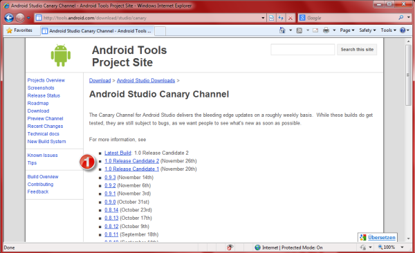Open the 0.8.13 build link
The height and width of the screenshot is (253, 415).
coord(111,218)
